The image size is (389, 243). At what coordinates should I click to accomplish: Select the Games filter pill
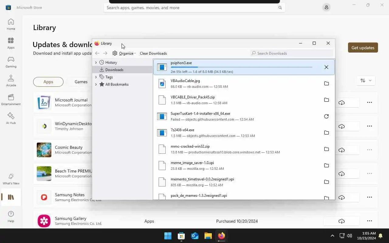(x=81, y=82)
